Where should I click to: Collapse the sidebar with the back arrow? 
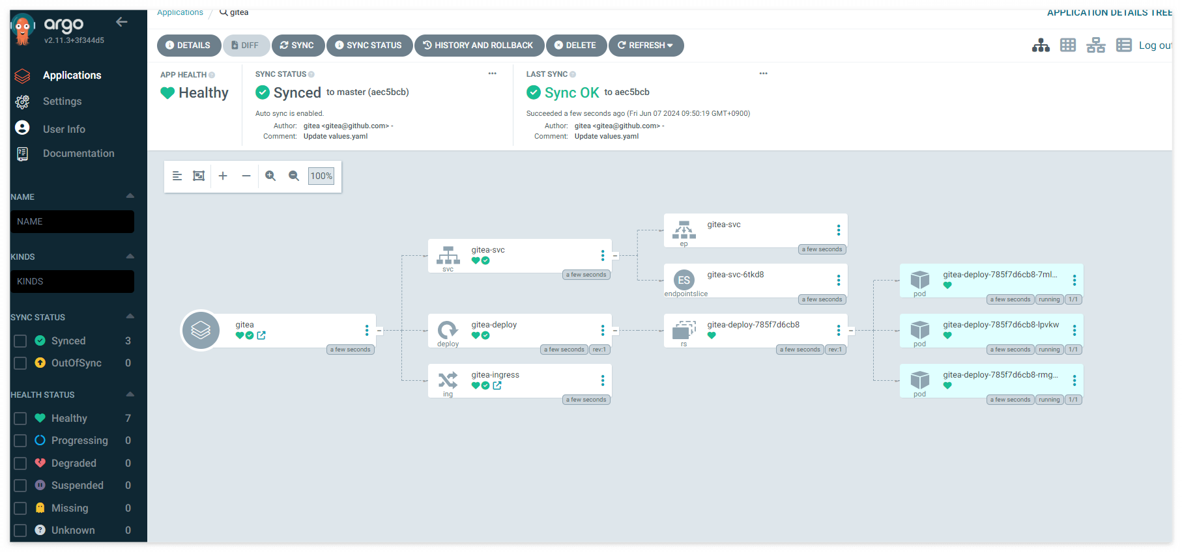(x=121, y=22)
